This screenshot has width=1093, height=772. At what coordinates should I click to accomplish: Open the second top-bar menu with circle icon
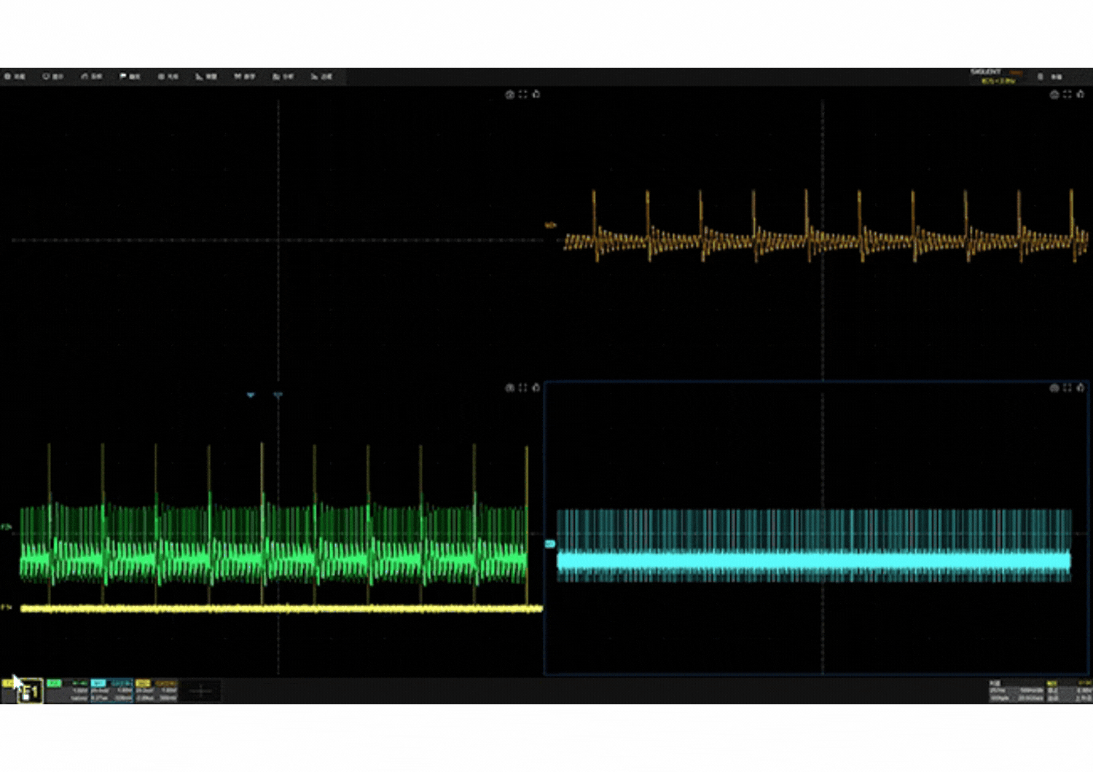click(x=52, y=76)
